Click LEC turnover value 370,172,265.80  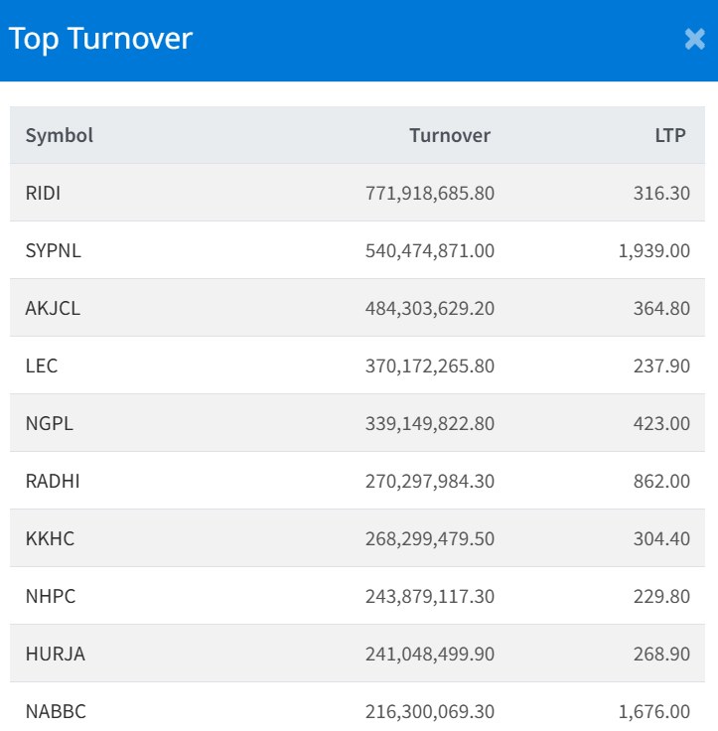click(x=429, y=366)
